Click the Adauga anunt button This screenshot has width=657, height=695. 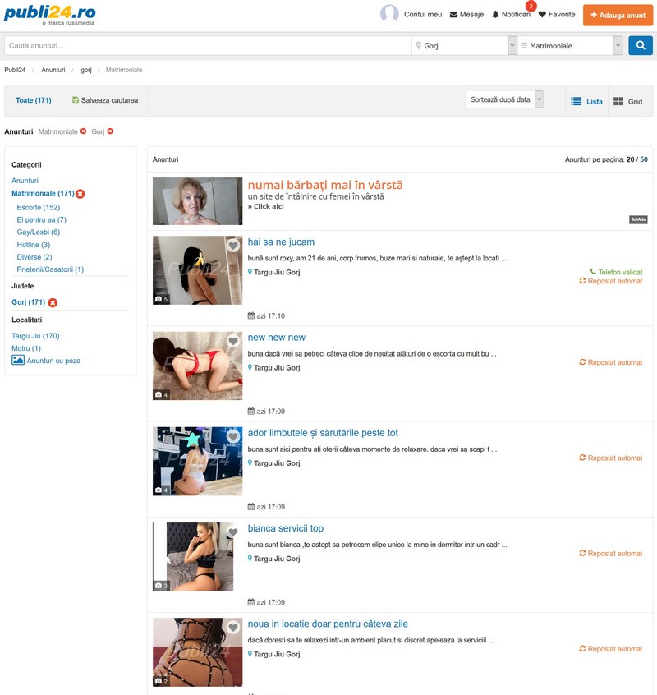[x=618, y=15]
